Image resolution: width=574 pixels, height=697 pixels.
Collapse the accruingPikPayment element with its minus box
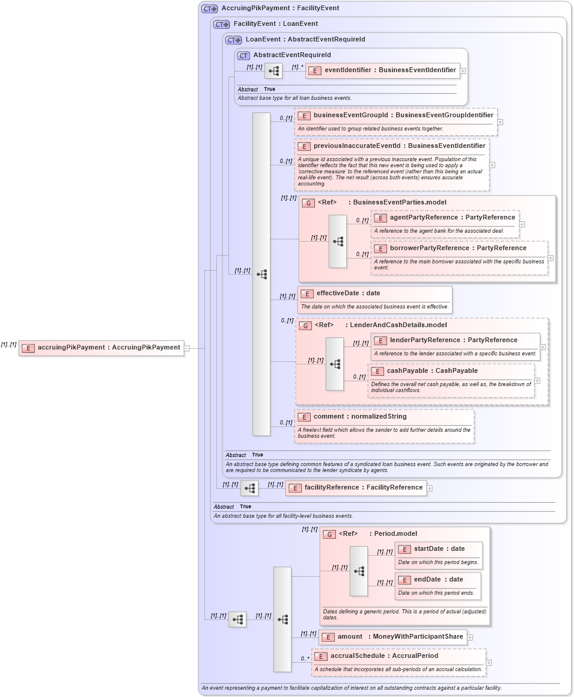coord(187,347)
